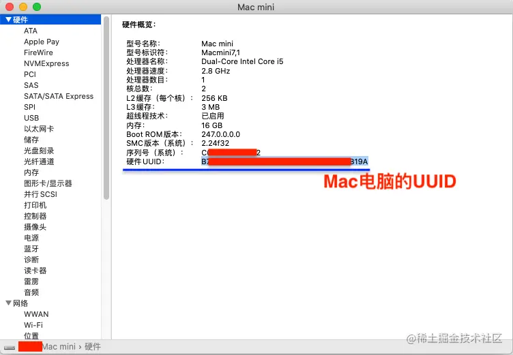Click the sidebar vertical scrollbar
This screenshot has height=355, width=513.
106,108
